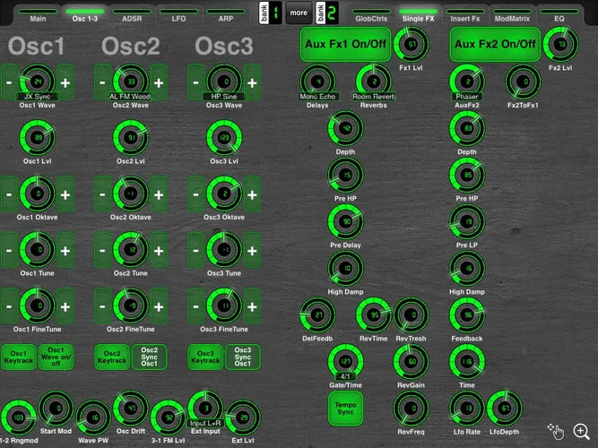
Task: Click the Osc3 Lvl knob
Action: [224, 138]
